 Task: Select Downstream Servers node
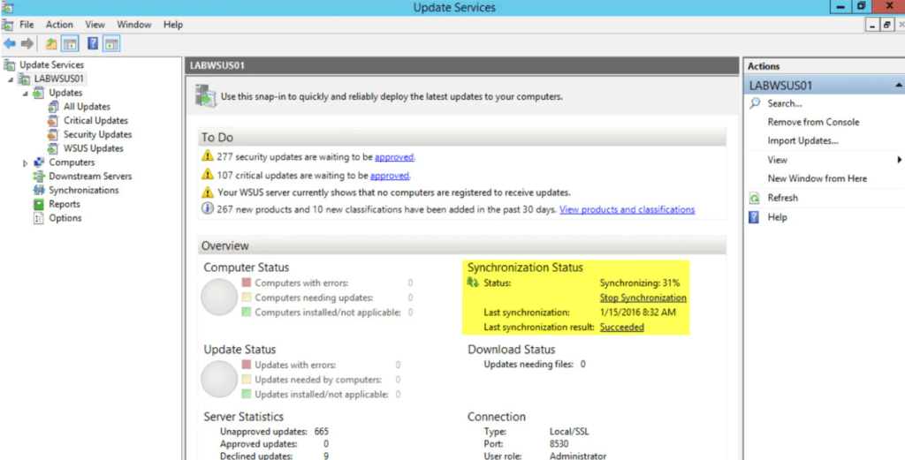(90, 177)
